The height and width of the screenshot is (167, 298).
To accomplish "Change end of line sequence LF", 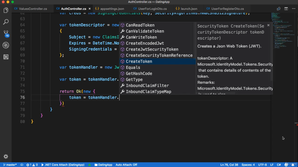I will (x=272, y=165).
